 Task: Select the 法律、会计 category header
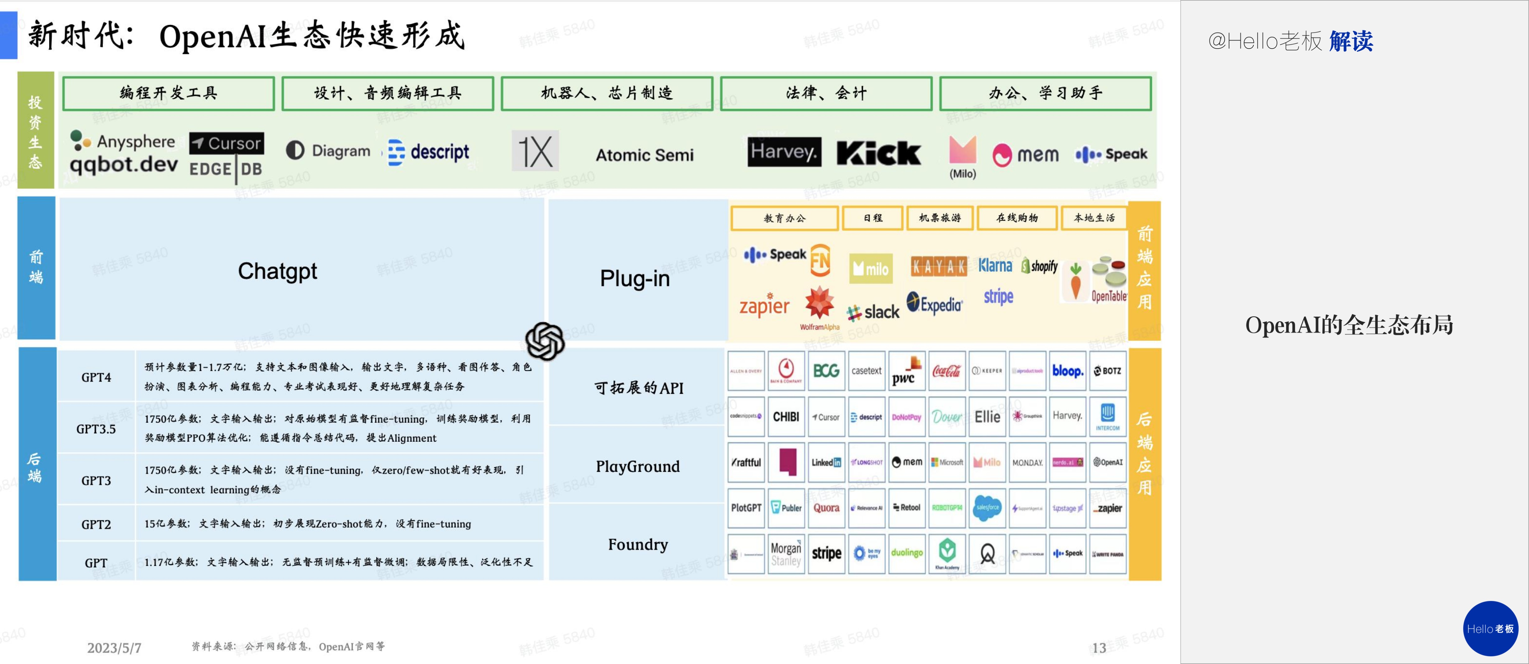pyautogui.click(x=826, y=93)
